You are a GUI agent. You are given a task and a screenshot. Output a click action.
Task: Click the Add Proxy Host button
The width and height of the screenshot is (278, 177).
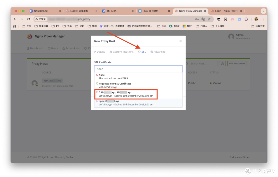(x=237, y=63)
